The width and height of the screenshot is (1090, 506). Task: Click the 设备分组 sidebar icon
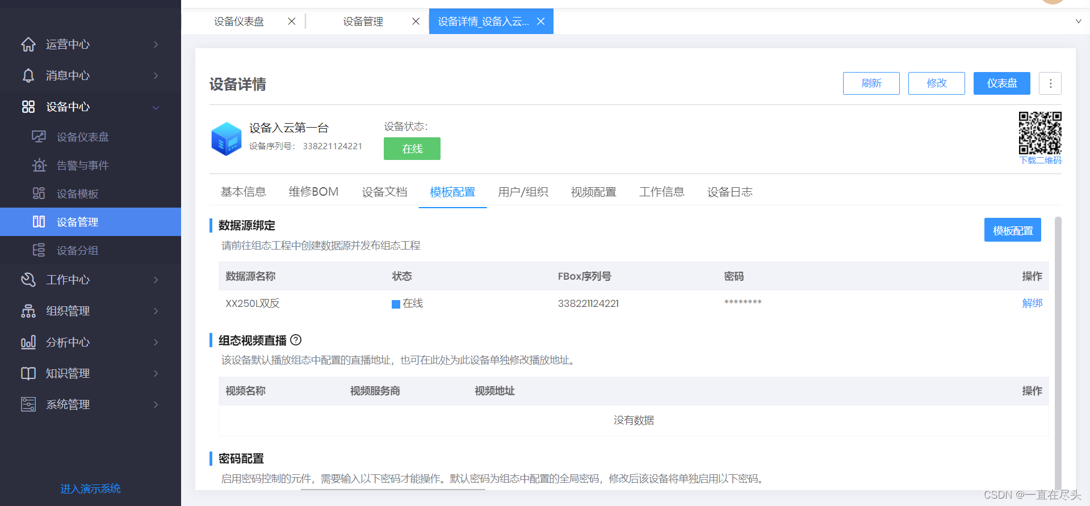coord(39,250)
